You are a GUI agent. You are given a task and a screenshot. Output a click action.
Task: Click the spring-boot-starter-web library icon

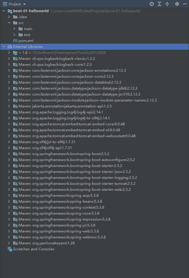[15, 190]
